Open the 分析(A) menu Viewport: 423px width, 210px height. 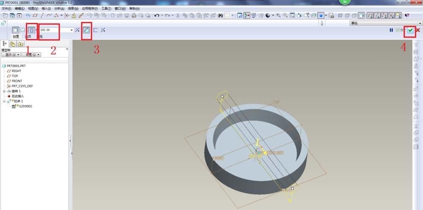coord(59,8)
